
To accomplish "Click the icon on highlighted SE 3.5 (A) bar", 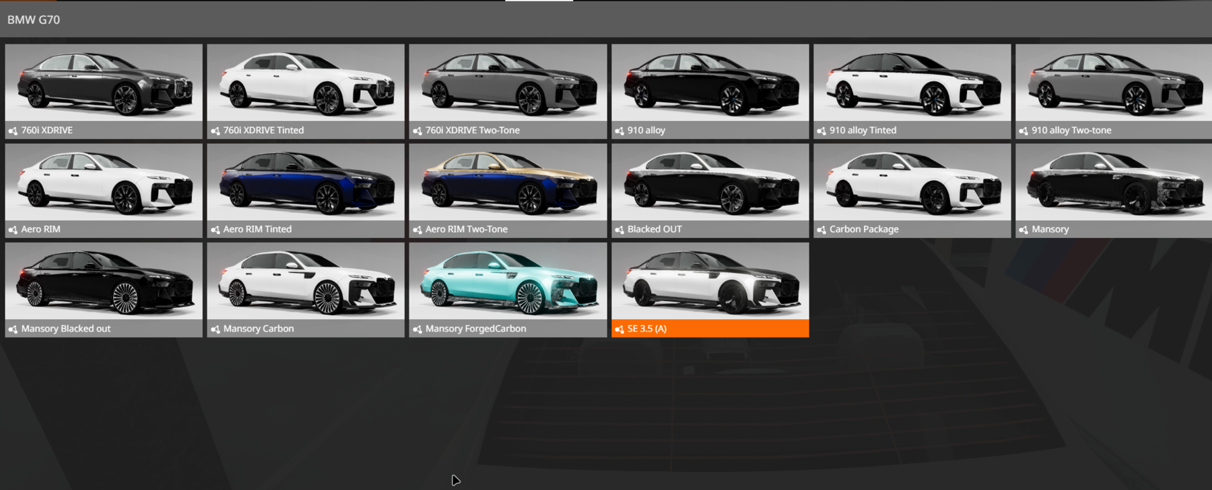I will (619, 329).
